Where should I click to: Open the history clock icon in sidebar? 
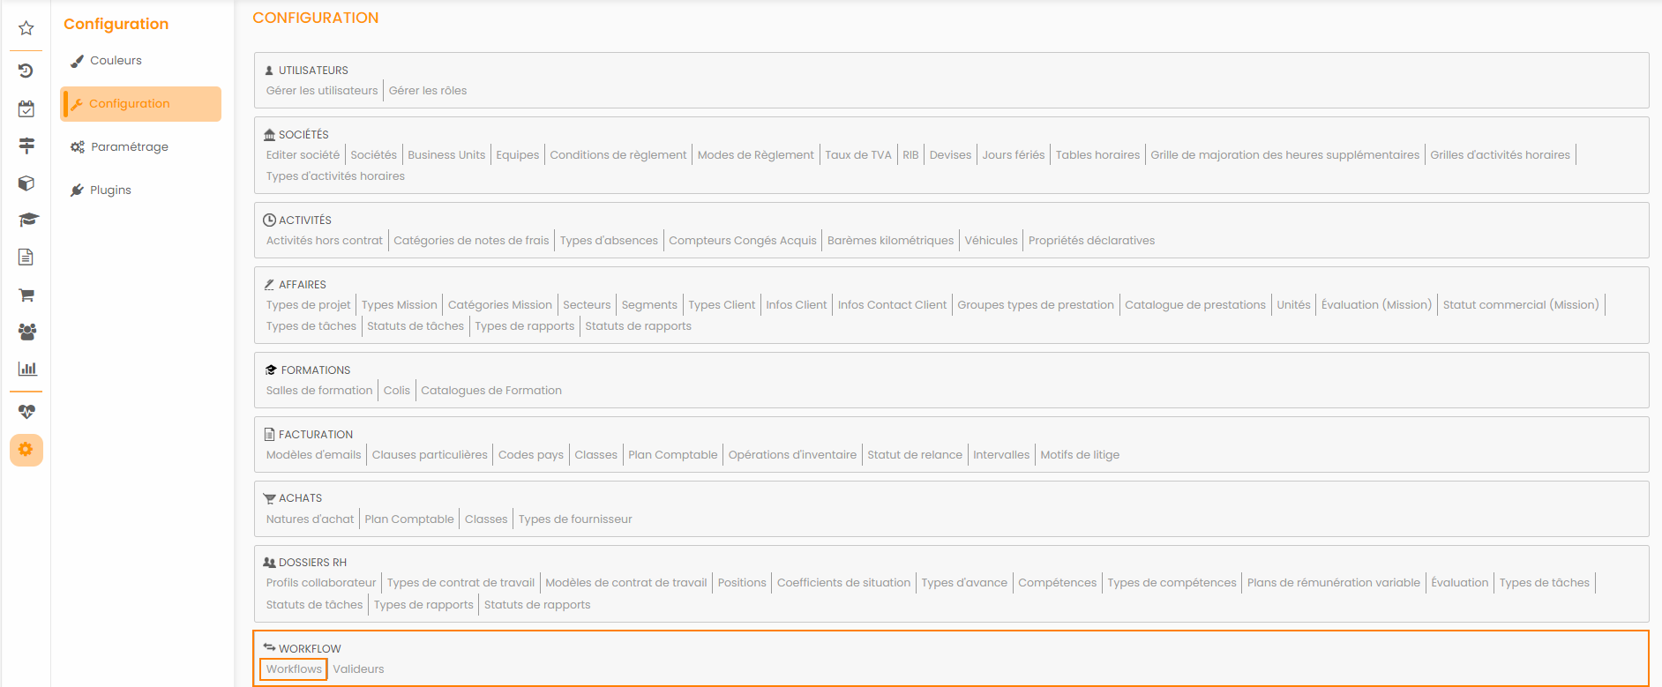tap(26, 71)
